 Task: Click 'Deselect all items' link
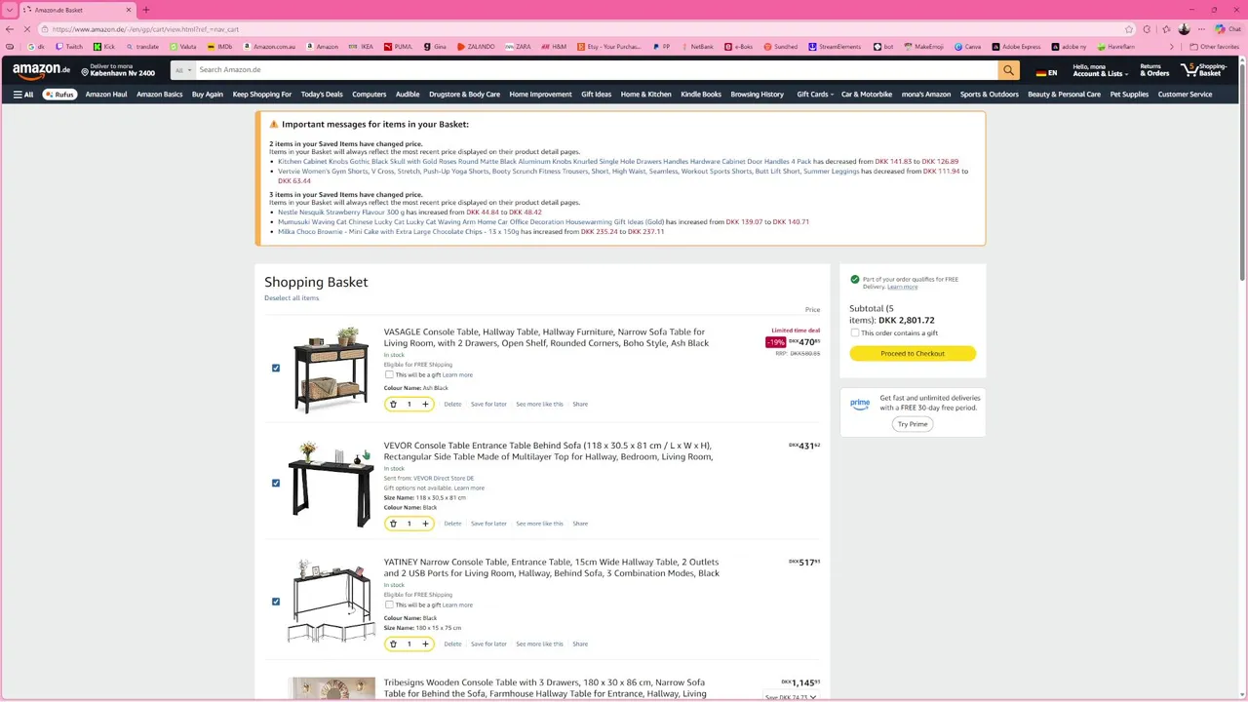point(292,298)
